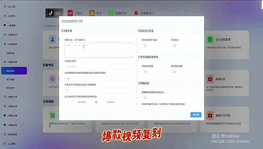Click the AI搜索拓客 grid icon
Image resolution: width=263 pixels, height=149 pixels.
tap(5, 44)
